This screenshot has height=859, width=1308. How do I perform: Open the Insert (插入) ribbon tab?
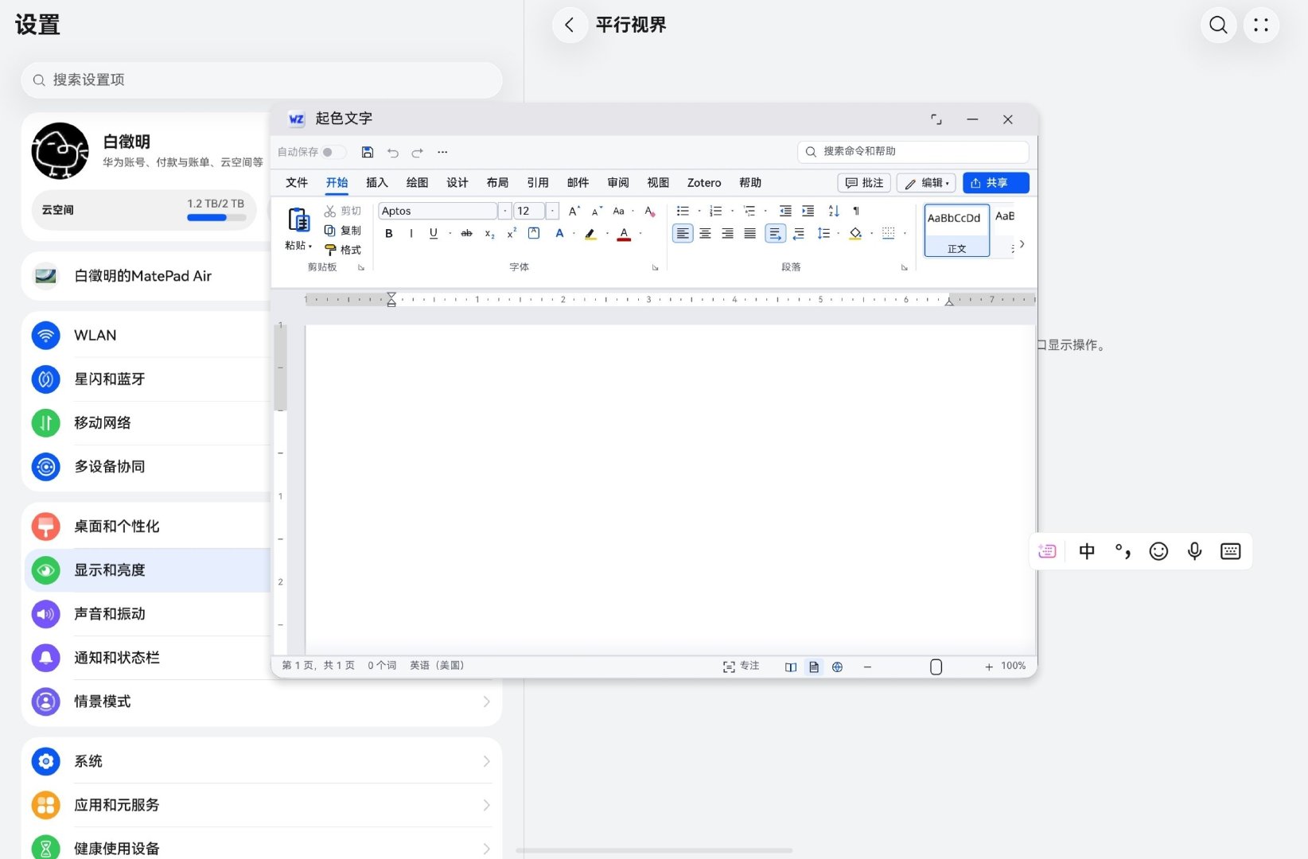point(377,183)
